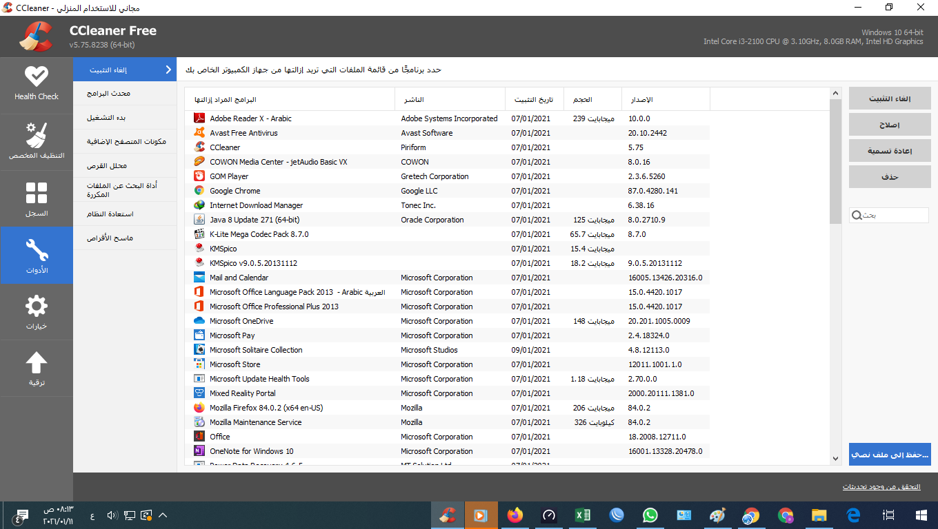Sort by تاريخ التثبيت (Install Date) column
This screenshot has width=938, height=529.
click(x=535, y=100)
